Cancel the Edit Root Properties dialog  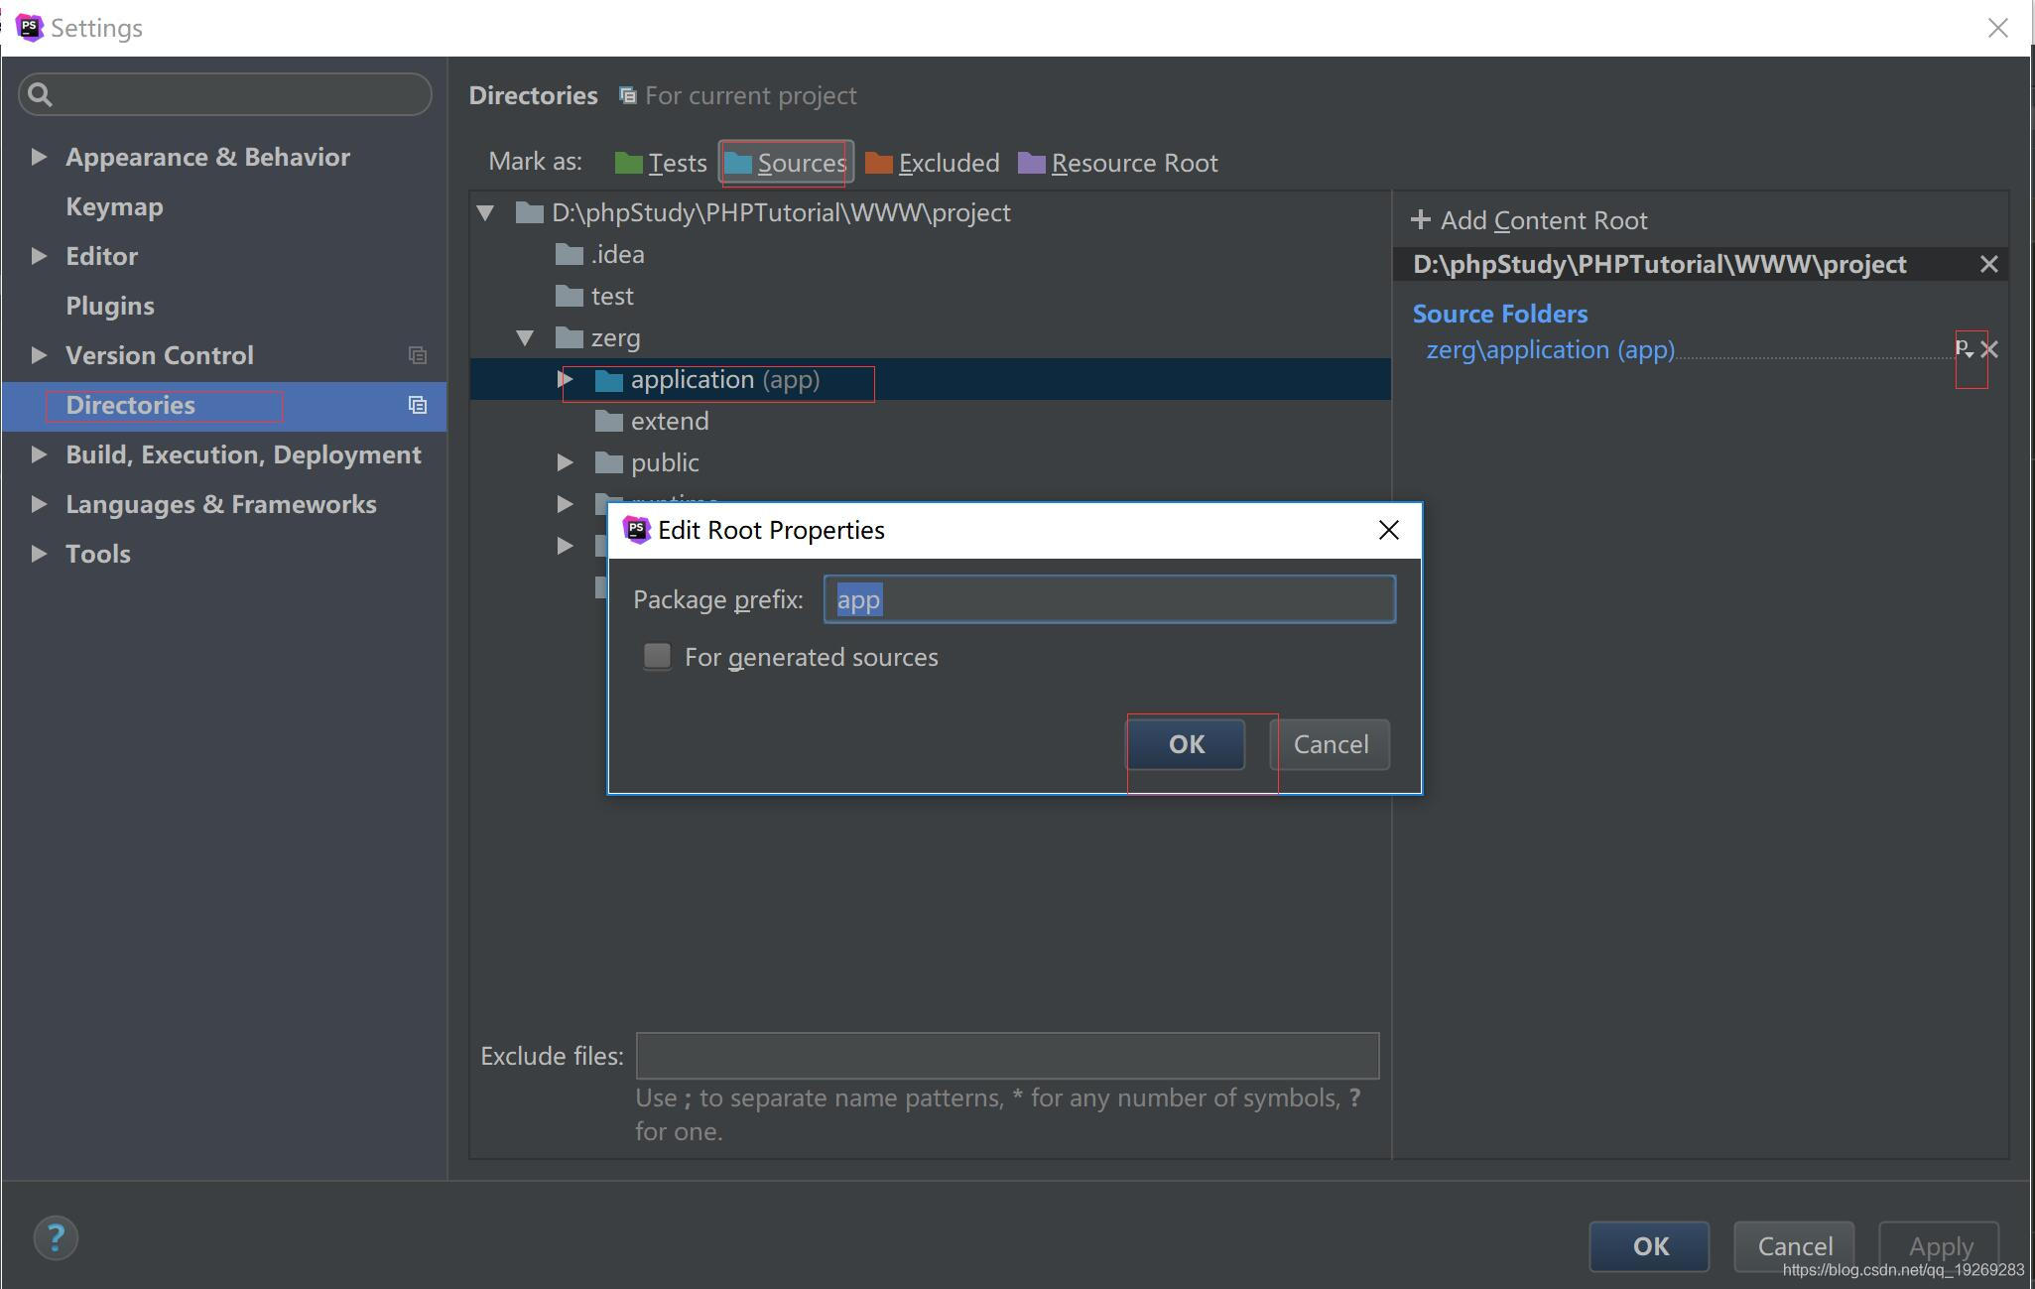[x=1330, y=744]
